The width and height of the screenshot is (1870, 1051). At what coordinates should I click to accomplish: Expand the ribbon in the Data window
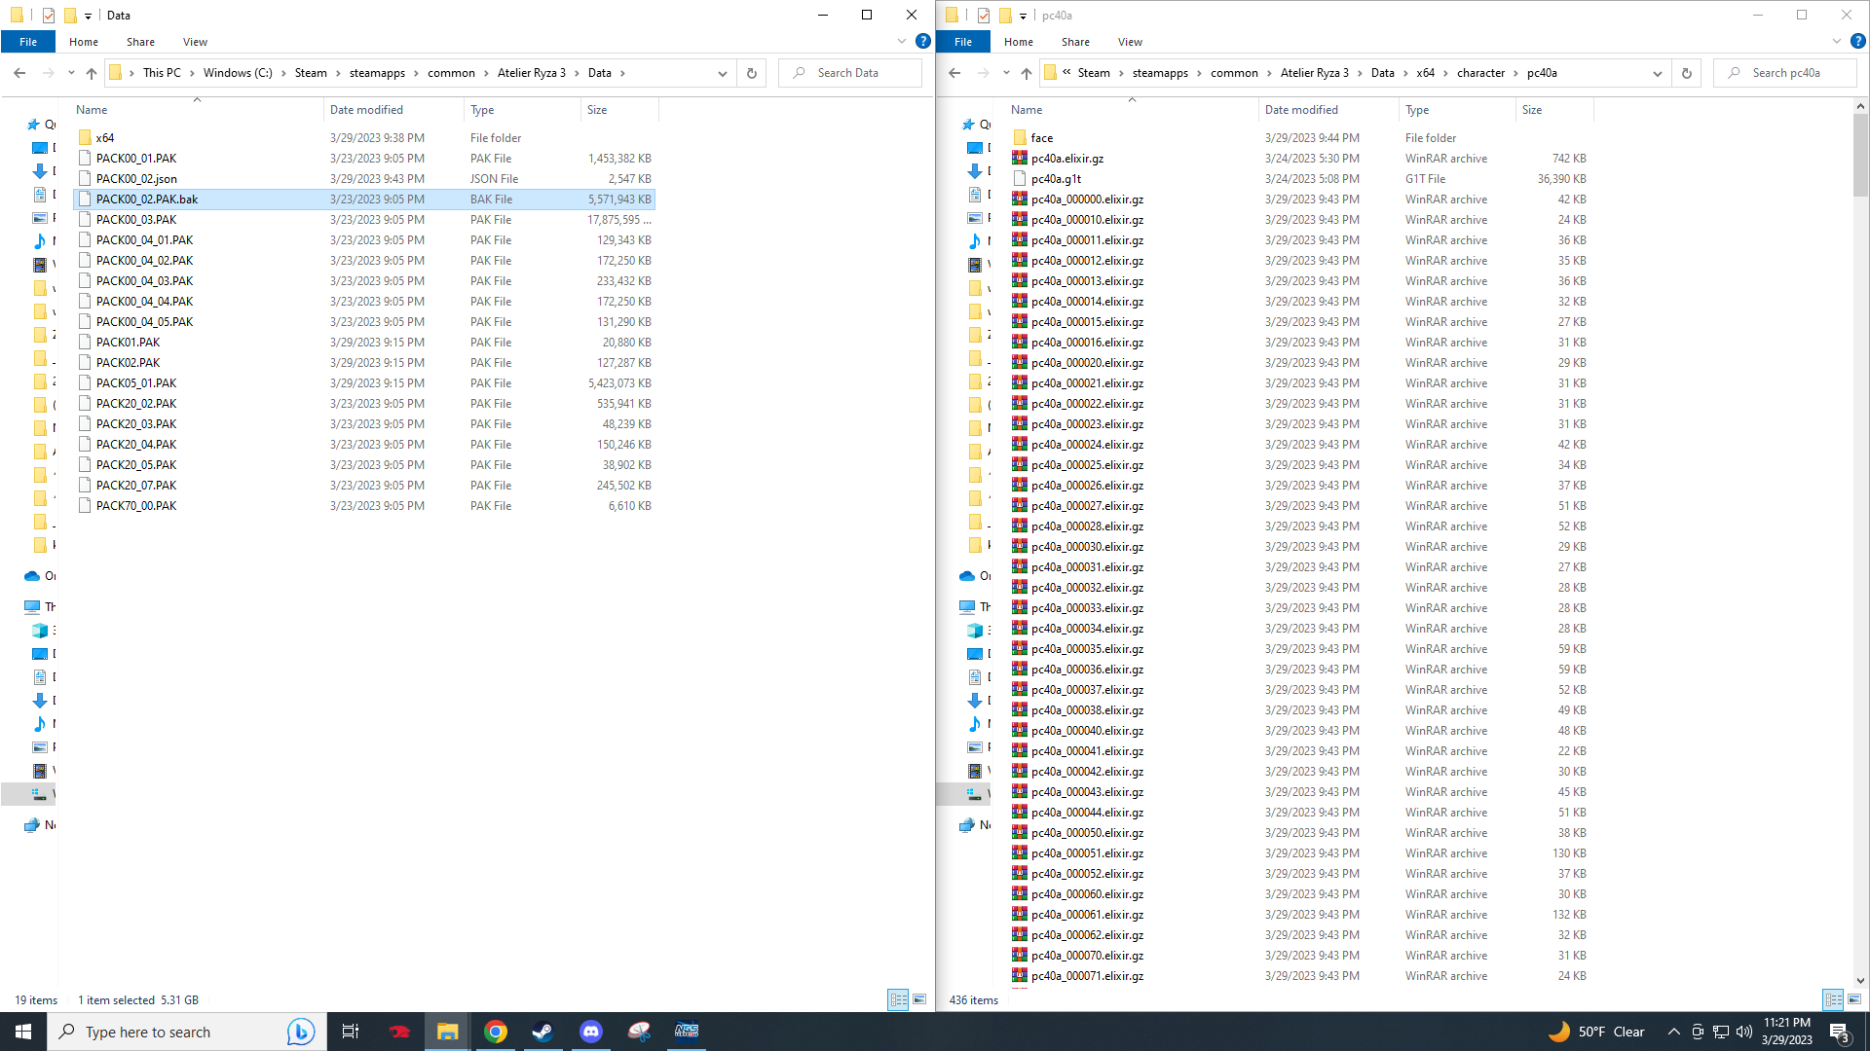pyautogui.click(x=901, y=41)
